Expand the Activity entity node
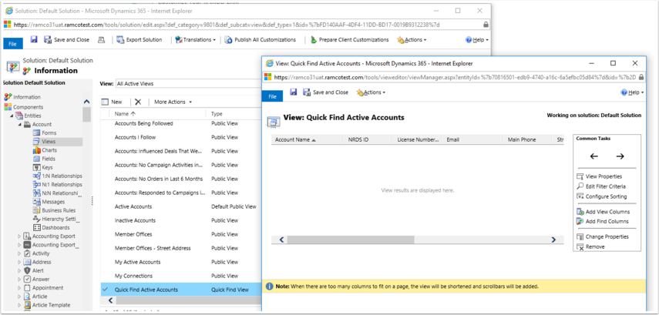 tap(19, 253)
